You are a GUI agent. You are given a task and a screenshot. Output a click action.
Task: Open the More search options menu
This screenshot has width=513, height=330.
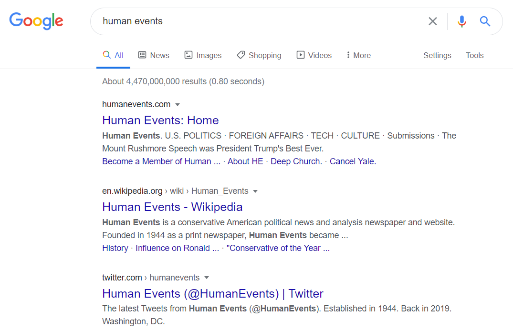pyautogui.click(x=358, y=55)
